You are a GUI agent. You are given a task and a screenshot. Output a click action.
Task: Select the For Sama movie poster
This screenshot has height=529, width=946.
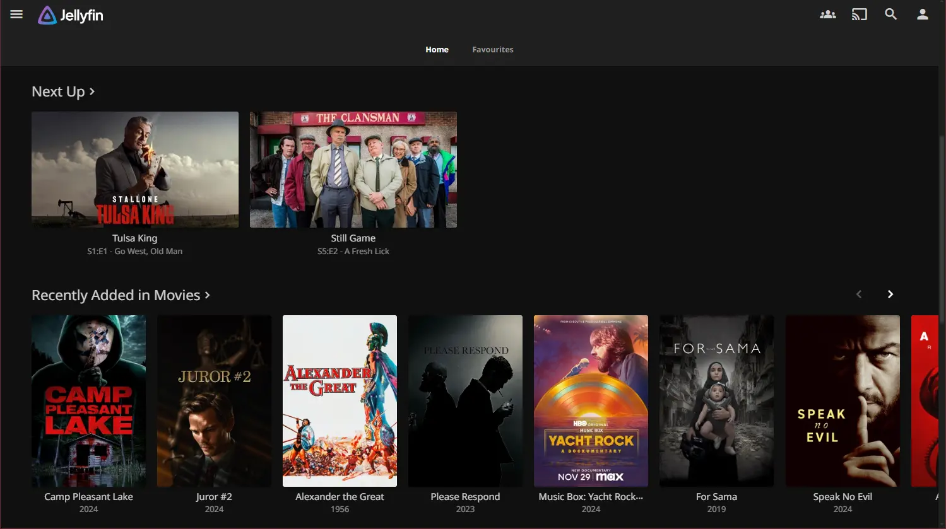(x=716, y=401)
